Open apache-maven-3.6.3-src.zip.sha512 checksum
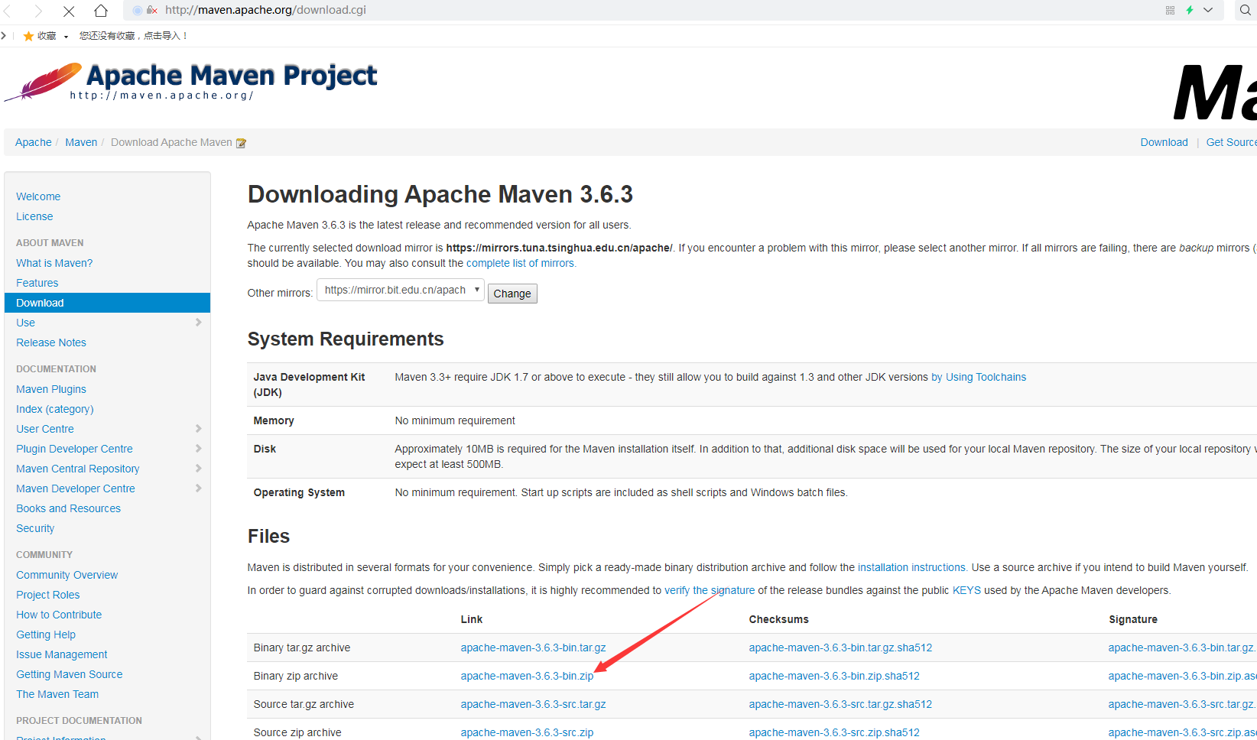The height and width of the screenshot is (740, 1257). [834, 732]
